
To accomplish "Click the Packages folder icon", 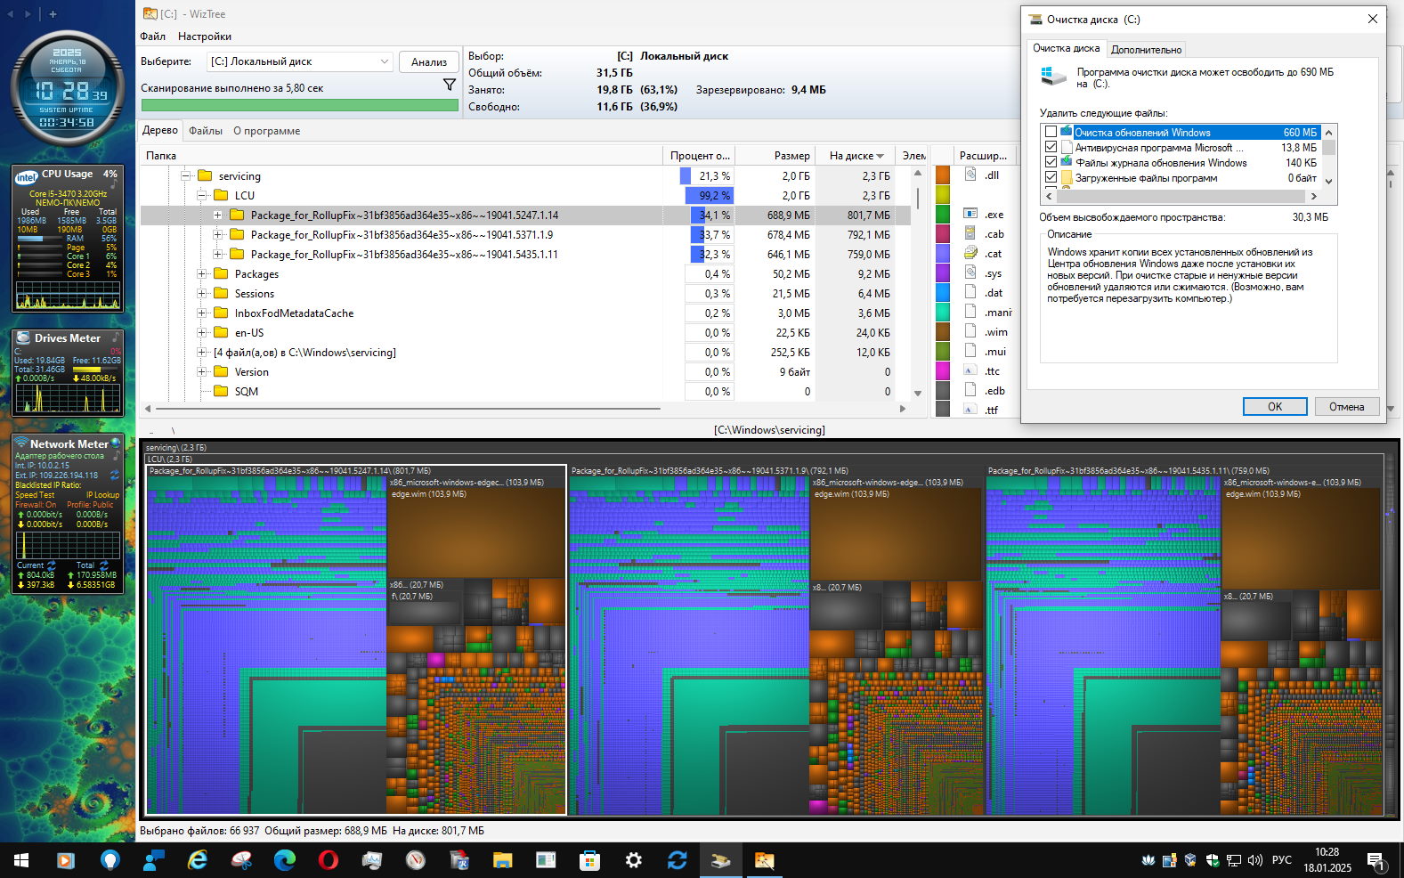I will [222, 274].
